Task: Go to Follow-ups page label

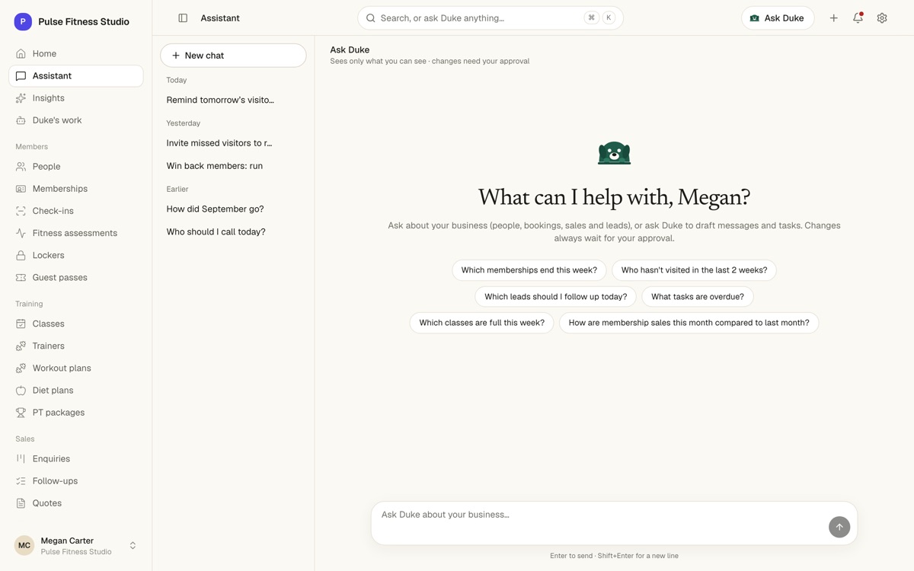Action: 55,481
